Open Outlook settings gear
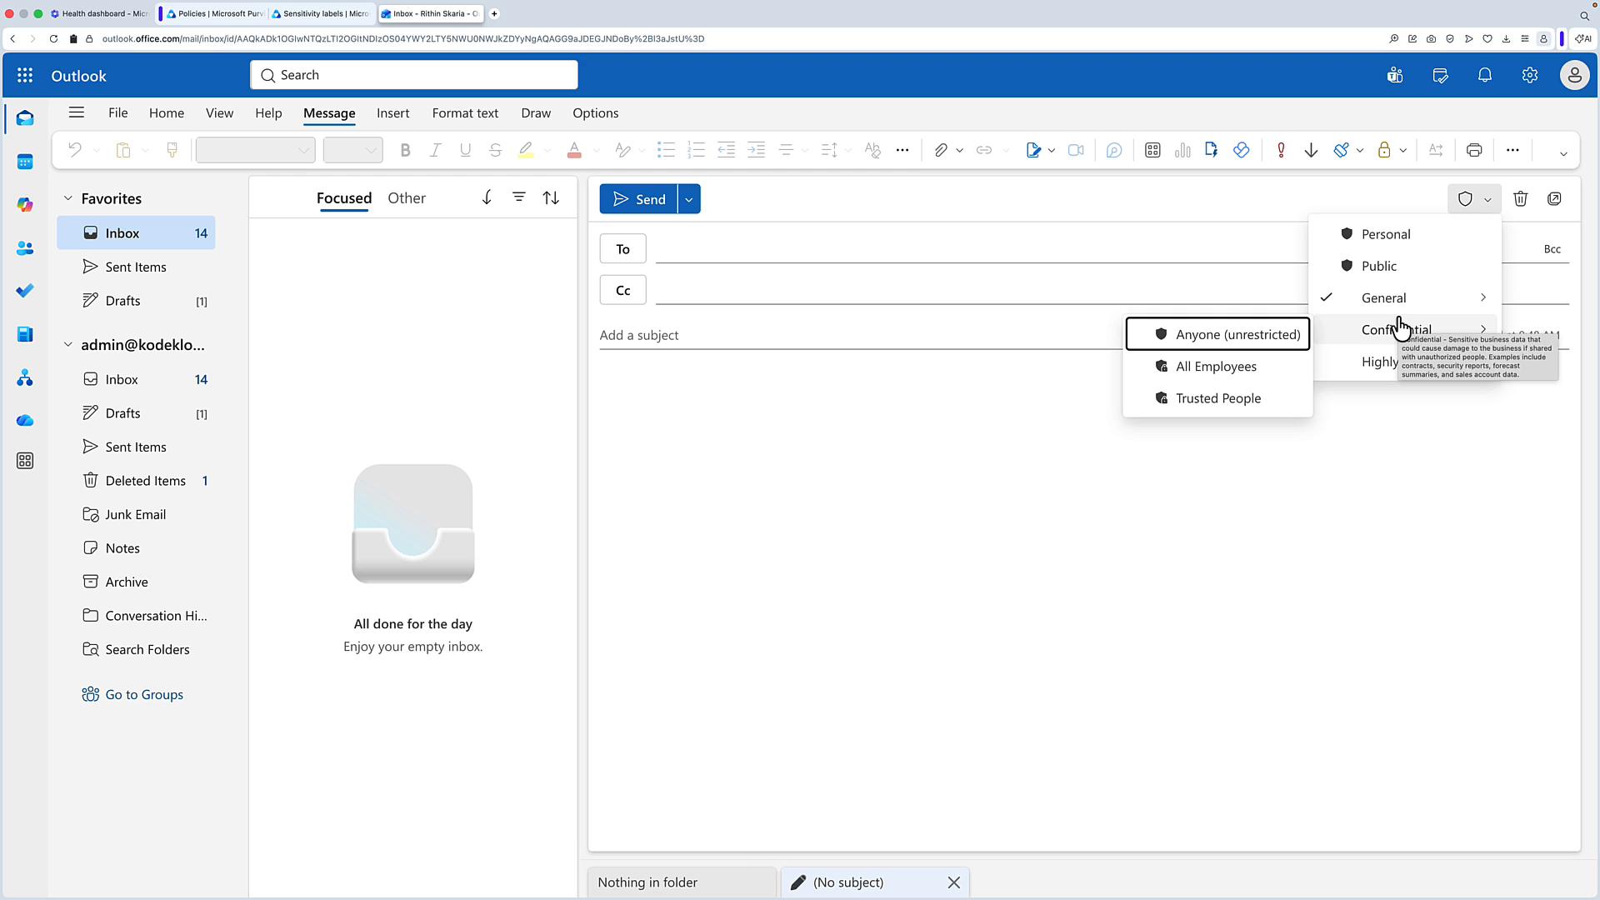This screenshot has height=900, width=1600. (1530, 76)
